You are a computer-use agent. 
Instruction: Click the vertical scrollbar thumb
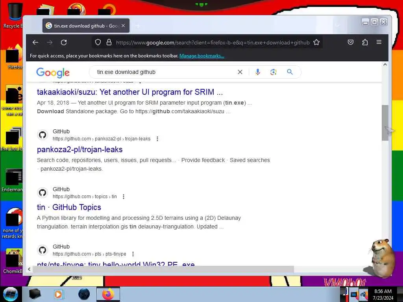[x=385, y=123]
